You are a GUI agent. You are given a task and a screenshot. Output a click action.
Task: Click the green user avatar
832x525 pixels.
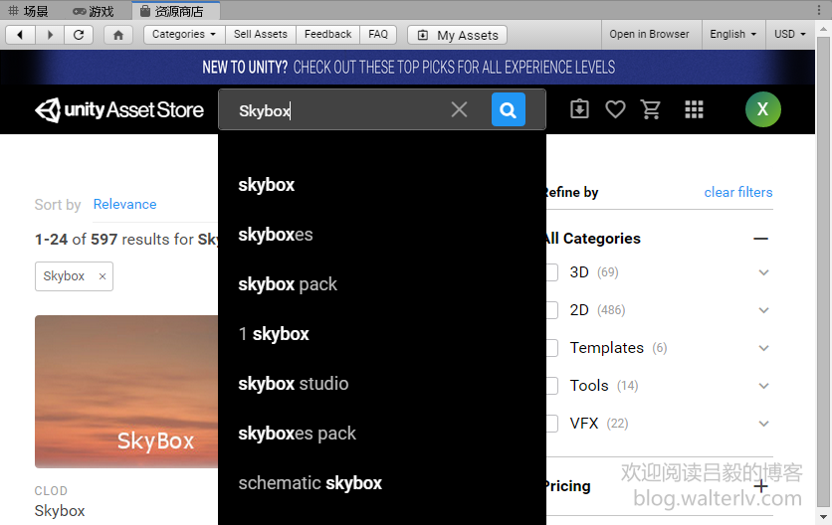click(x=762, y=109)
